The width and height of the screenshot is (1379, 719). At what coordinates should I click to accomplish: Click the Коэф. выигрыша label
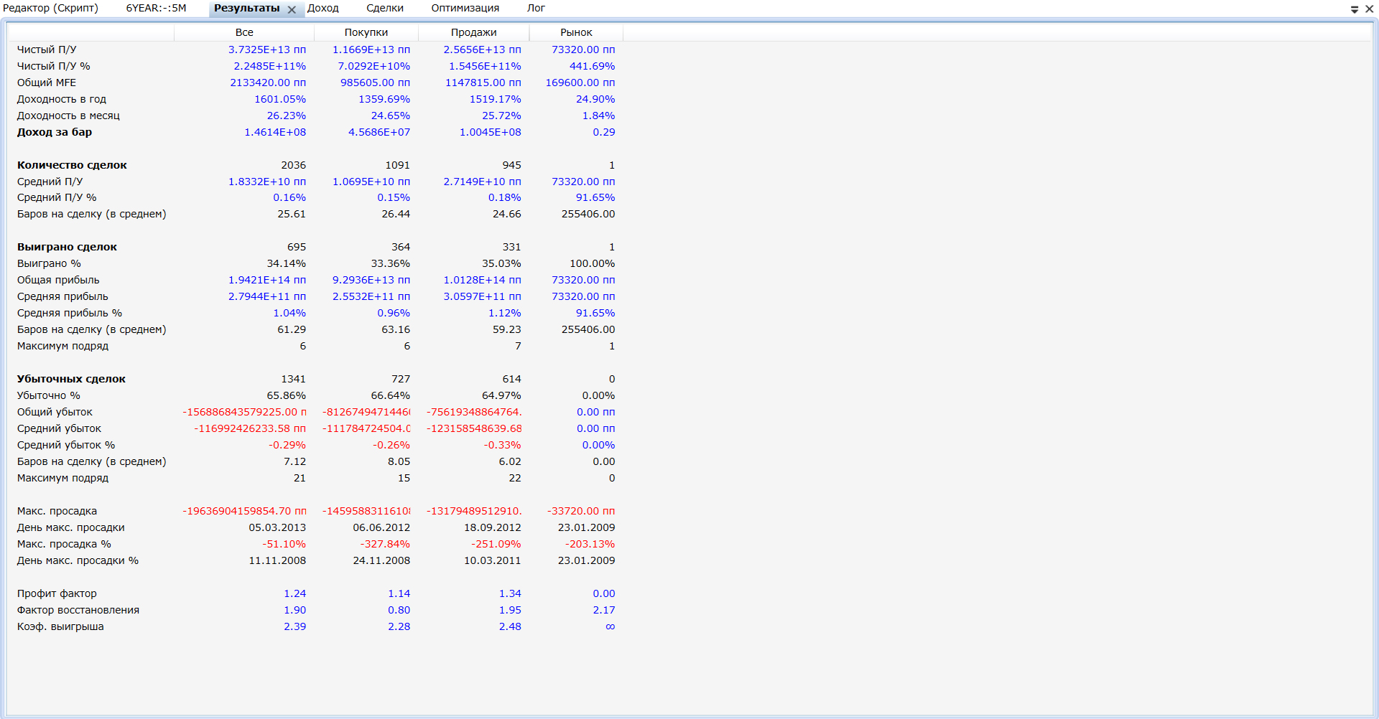[60, 626]
